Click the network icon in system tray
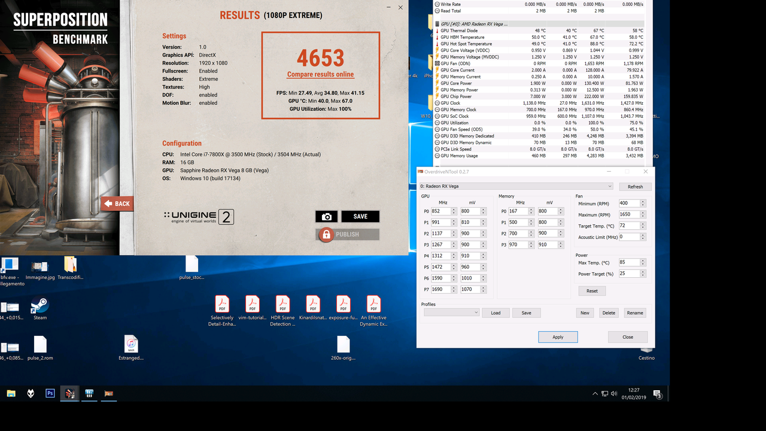Screen dimensions: 766x431 pyautogui.click(x=605, y=394)
